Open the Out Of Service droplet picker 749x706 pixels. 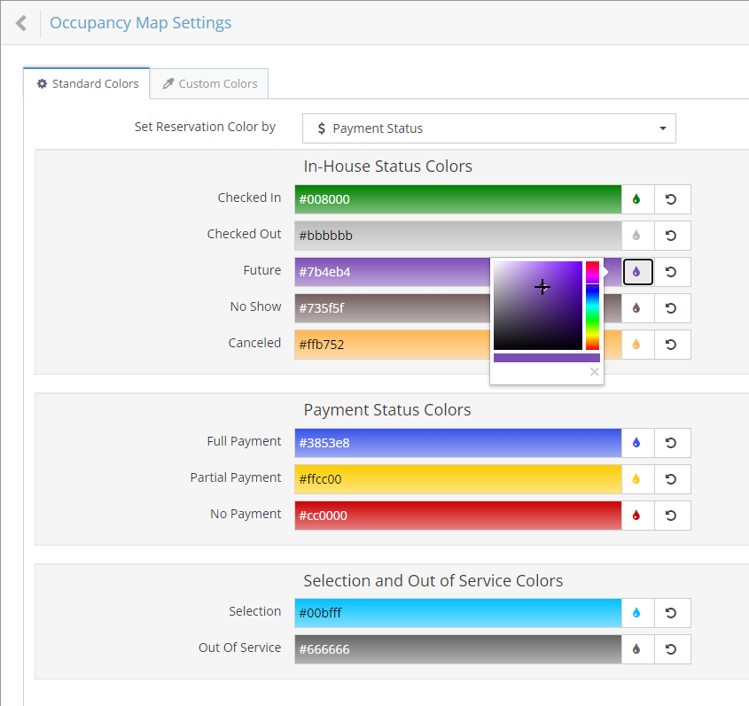[x=637, y=648]
